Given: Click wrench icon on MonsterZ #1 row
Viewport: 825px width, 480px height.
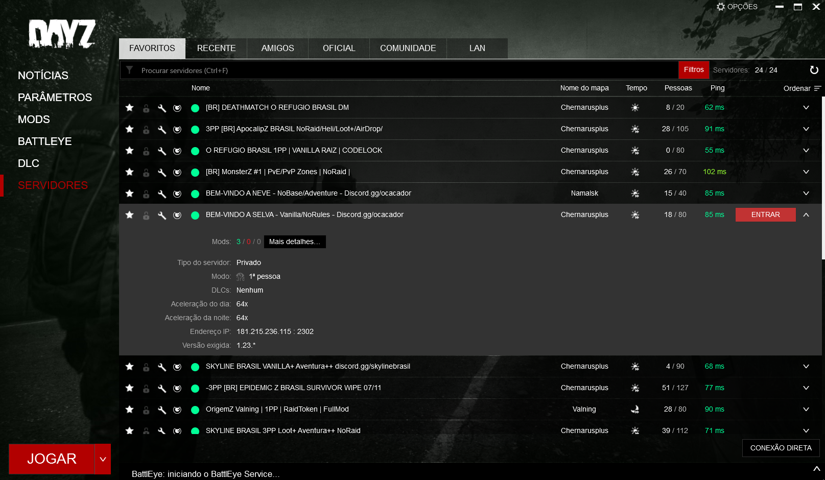Looking at the screenshot, I should click(162, 173).
